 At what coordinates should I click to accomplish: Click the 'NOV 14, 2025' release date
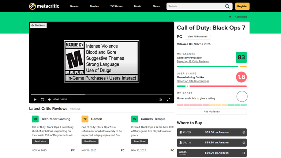click(x=202, y=44)
